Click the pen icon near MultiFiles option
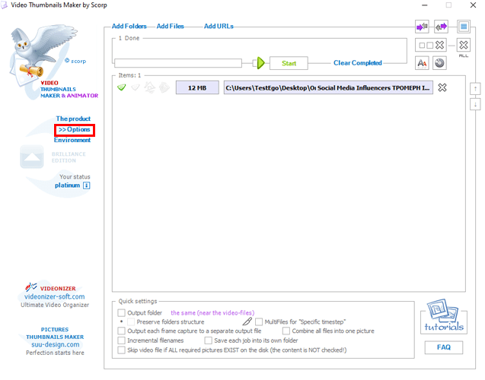 (x=247, y=321)
